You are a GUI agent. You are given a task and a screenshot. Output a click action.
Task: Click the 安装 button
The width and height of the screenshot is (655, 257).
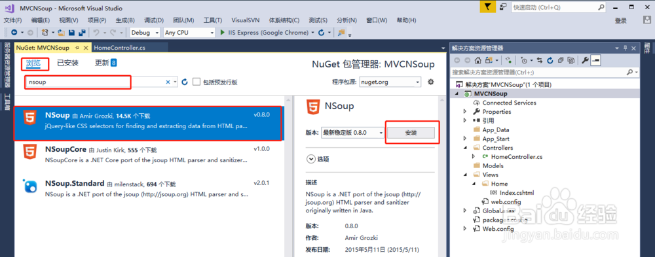pos(411,133)
